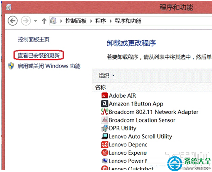Click the shield icon beside Windows 功能
The image size is (212, 172).
pyautogui.click(x=11, y=66)
